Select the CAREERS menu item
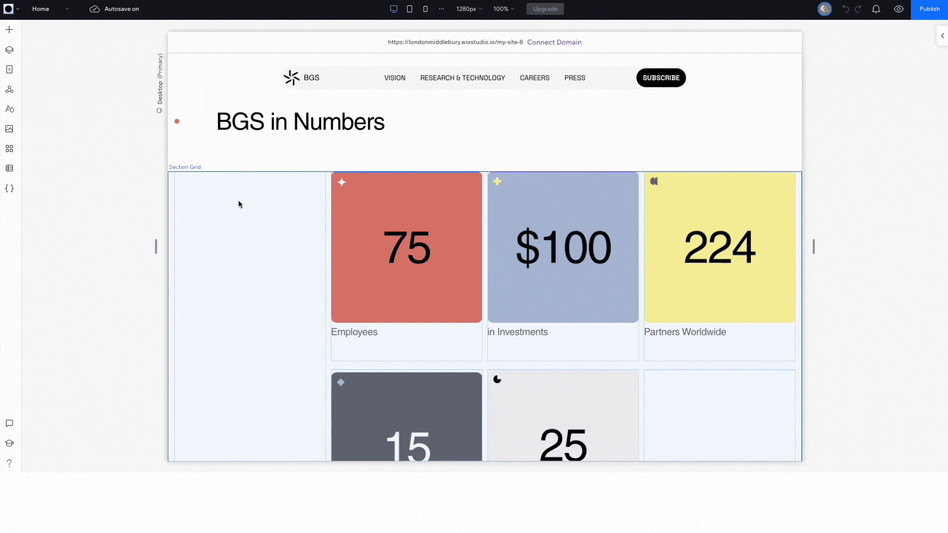This screenshot has height=533, width=948. click(534, 78)
